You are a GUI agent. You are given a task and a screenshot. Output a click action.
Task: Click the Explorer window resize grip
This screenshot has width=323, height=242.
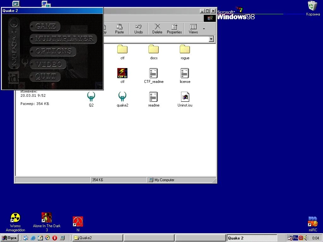pos(214,181)
